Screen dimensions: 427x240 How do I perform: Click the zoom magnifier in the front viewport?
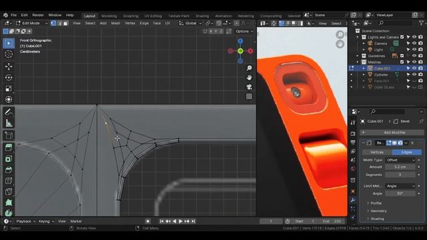(249, 68)
